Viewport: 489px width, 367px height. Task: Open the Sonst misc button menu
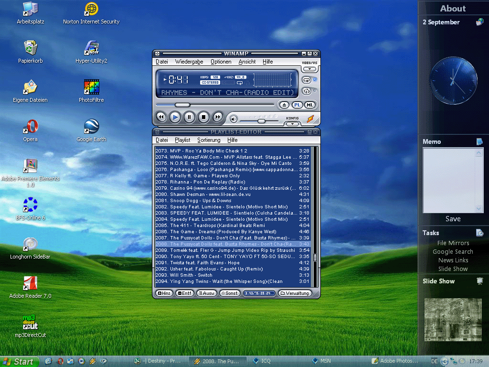pos(230,293)
